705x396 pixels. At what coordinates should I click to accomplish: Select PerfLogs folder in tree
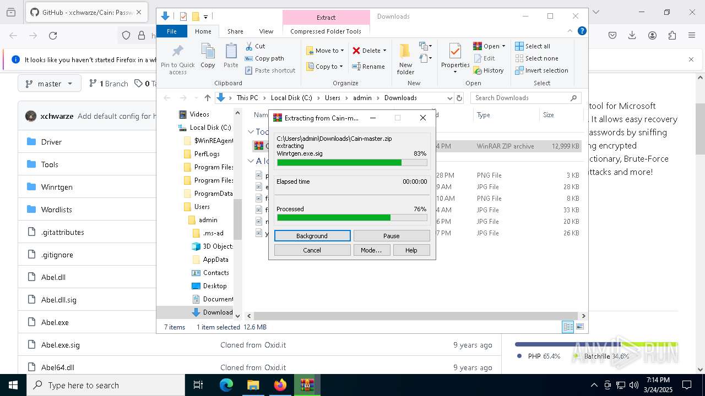(207, 154)
